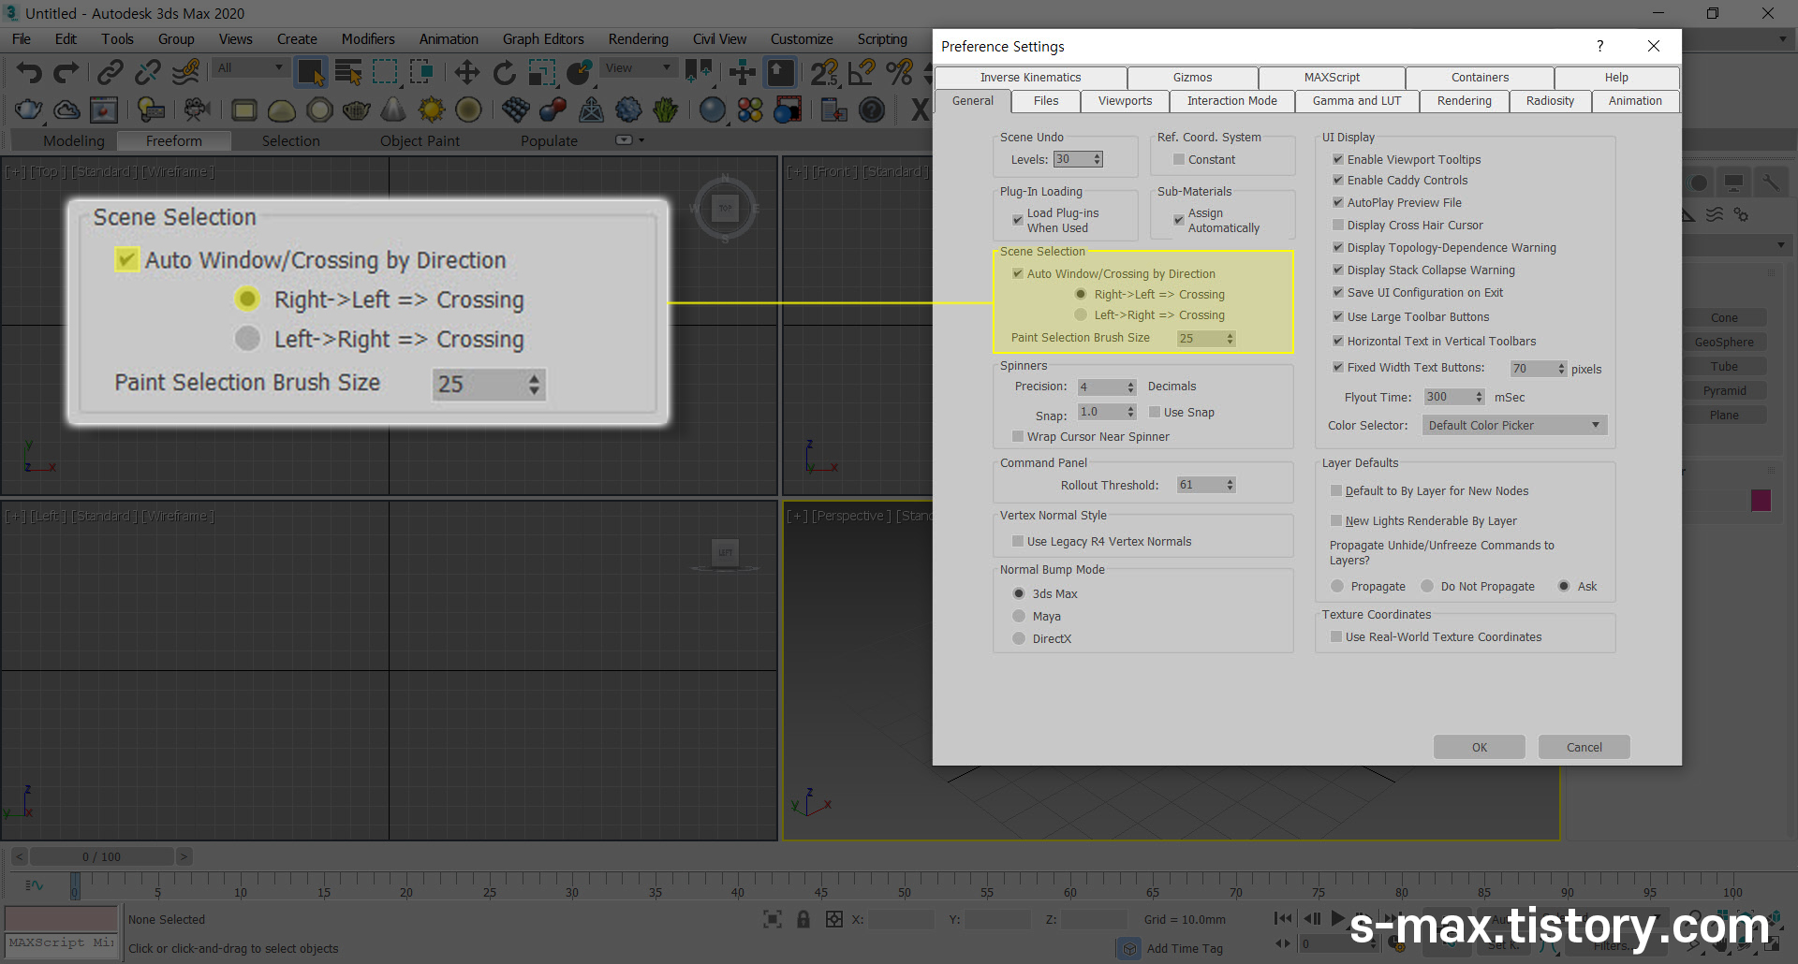
Task: Click the object color swatch in command panel
Action: [1761, 500]
